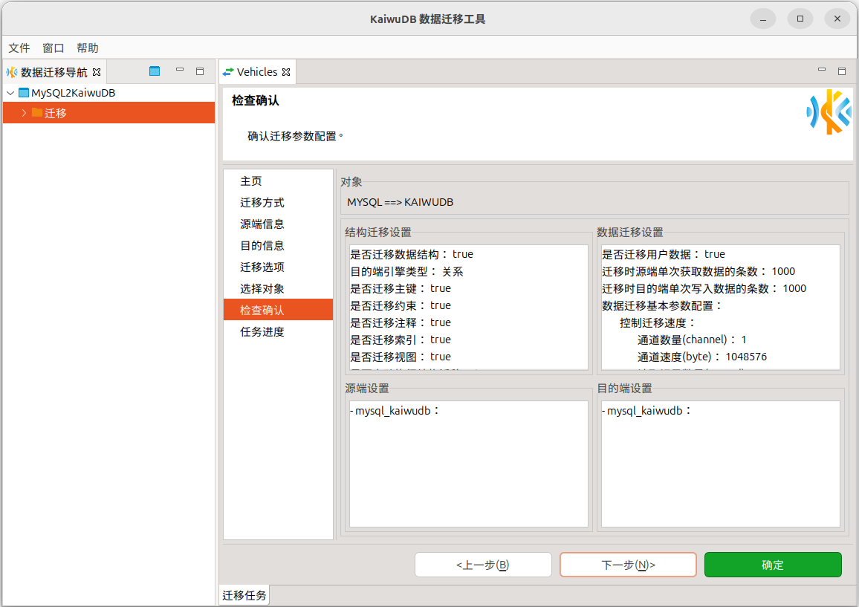Minimize the data migration navigator panel
The width and height of the screenshot is (859, 607).
(180, 71)
